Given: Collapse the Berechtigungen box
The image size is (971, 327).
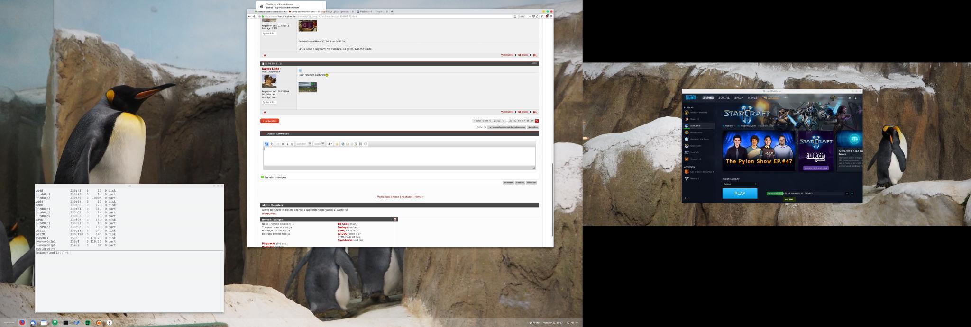Looking at the screenshot, I should coord(395,219).
